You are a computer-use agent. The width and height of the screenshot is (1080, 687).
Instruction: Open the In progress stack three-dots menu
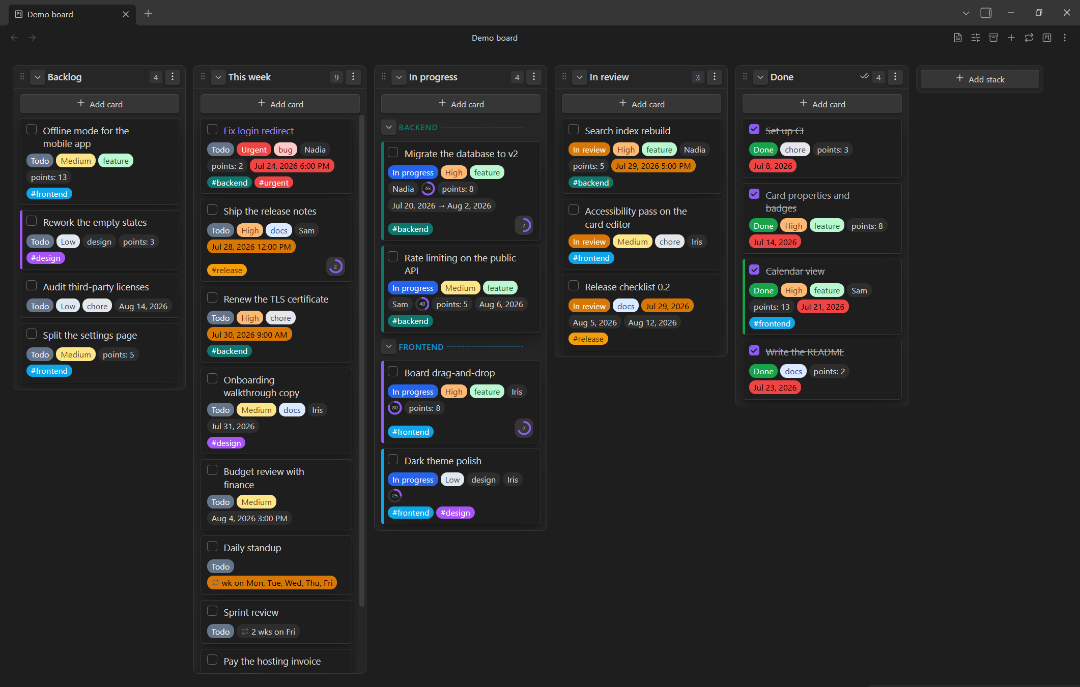(x=534, y=77)
